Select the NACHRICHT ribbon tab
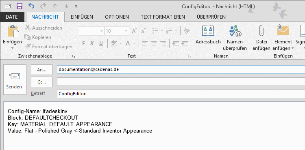The height and width of the screenshot is (150, 305). (45, 17)
